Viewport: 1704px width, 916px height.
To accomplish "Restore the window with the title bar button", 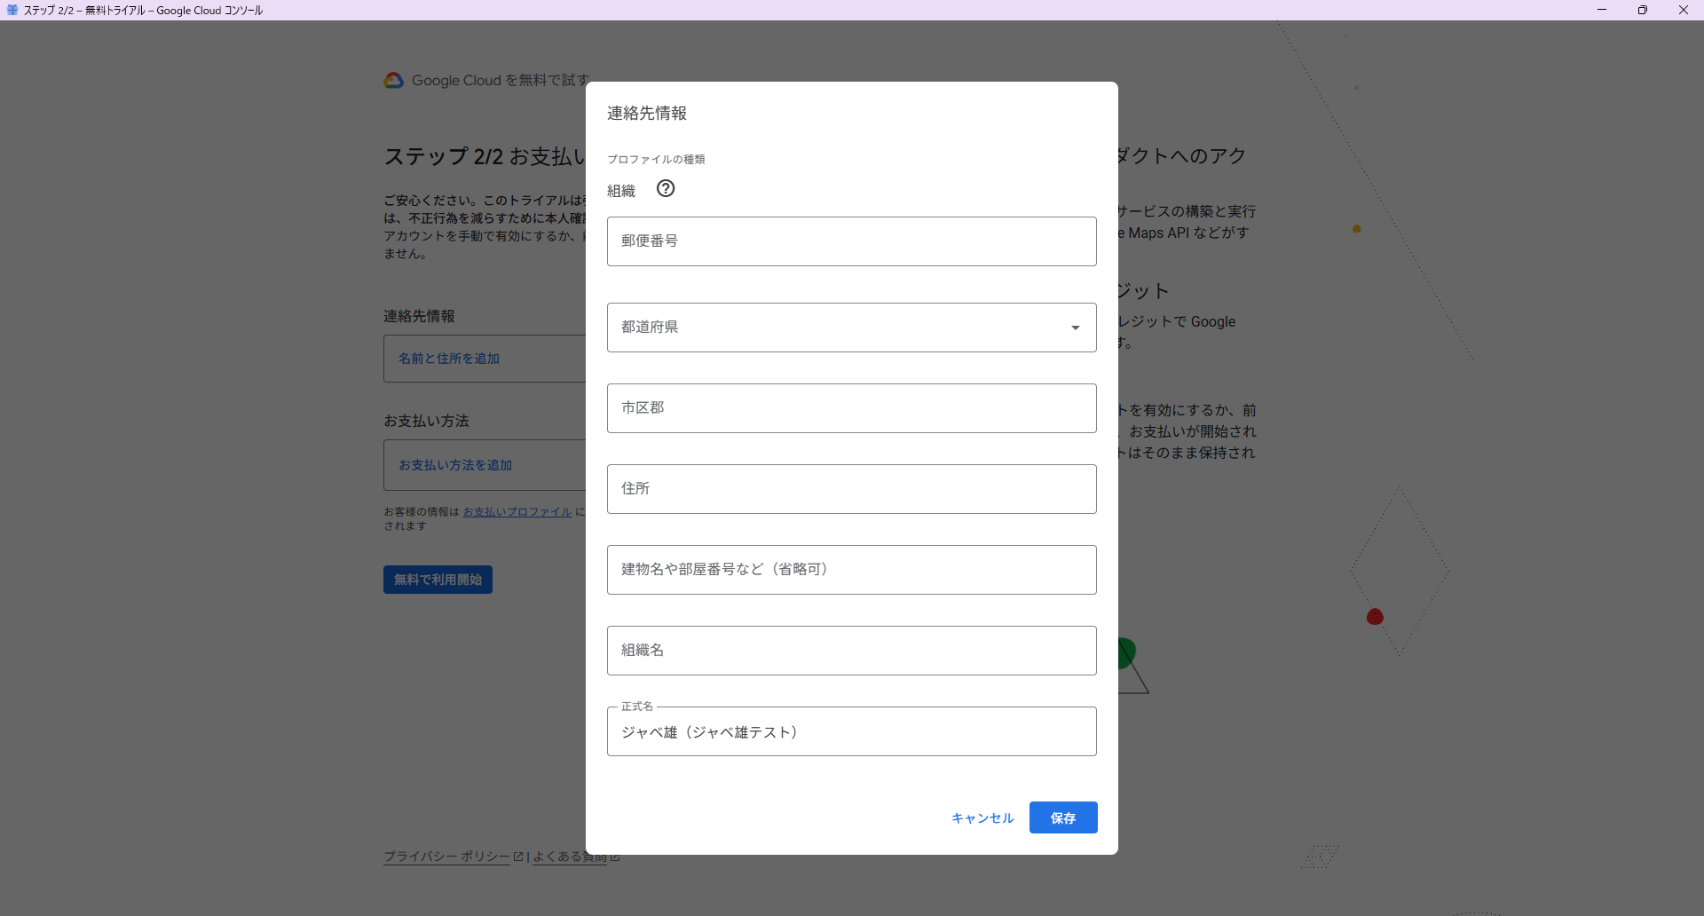I will tap(1642, 10).
